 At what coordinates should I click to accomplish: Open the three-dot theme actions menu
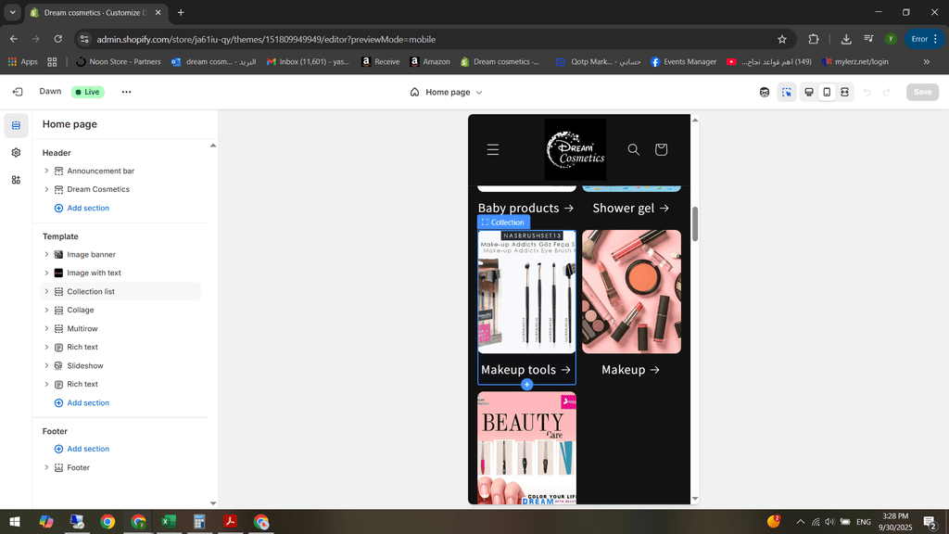click(126, 92)
